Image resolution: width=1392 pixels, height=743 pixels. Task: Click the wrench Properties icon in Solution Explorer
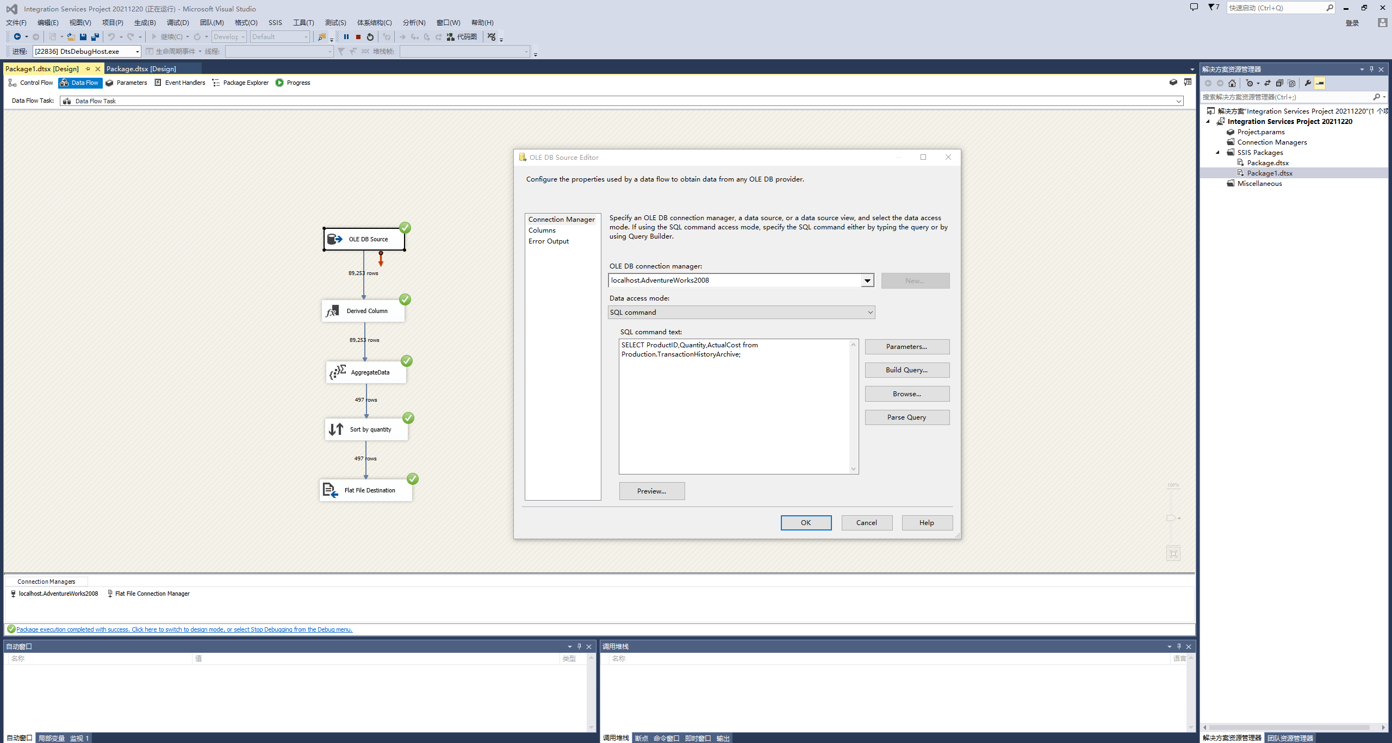click(1308, 83)
